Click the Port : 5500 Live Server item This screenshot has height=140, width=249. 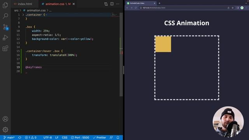pyautogui.click(x=80, y=137)
